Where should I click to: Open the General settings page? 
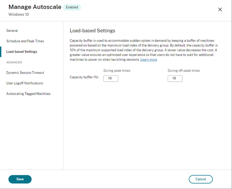[x=12, y=31]
